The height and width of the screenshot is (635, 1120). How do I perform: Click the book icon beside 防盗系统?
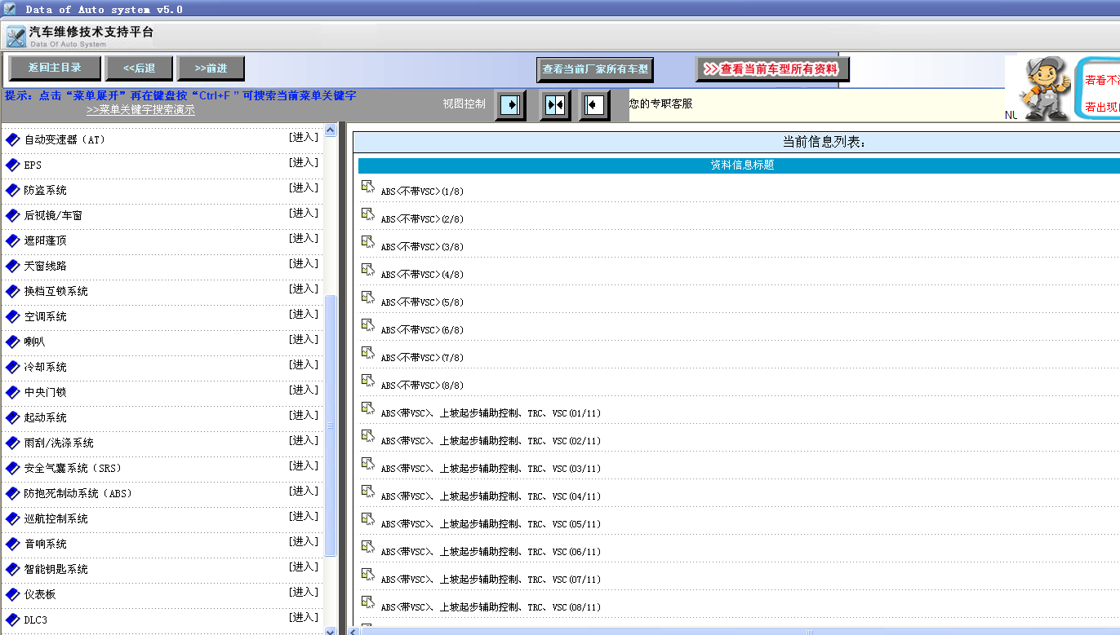[x=12, y=190]
